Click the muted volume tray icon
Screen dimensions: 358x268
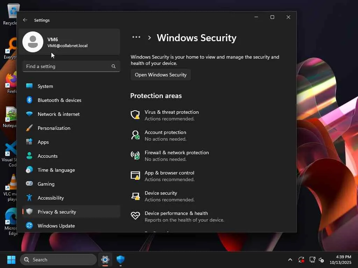(321, 260)
